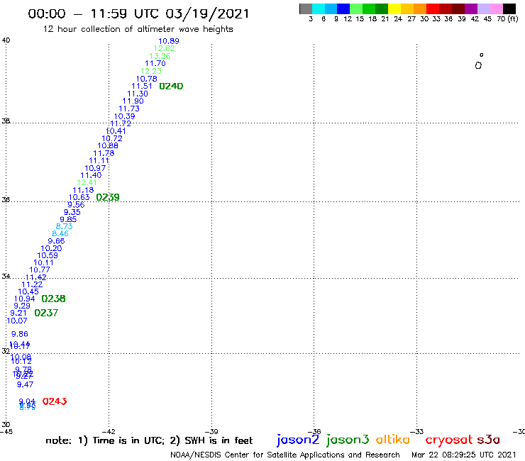Select the light green value 12.41
Image resolution: width=525 pixels, height=461 pixels.
[87, 183]
